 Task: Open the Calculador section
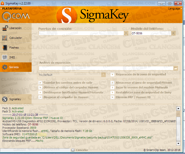click(16, 38)
